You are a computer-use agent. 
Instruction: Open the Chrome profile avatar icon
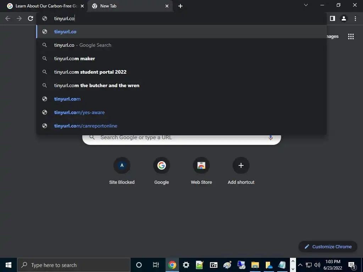pos(344,18)
